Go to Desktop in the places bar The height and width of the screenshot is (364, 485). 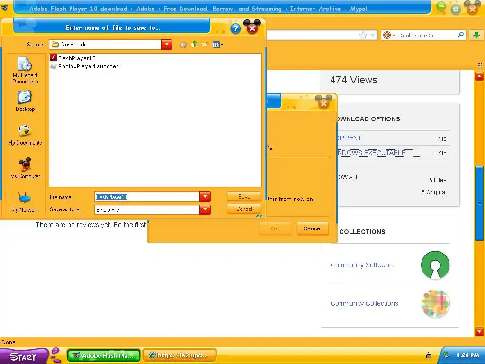point(25,101)
